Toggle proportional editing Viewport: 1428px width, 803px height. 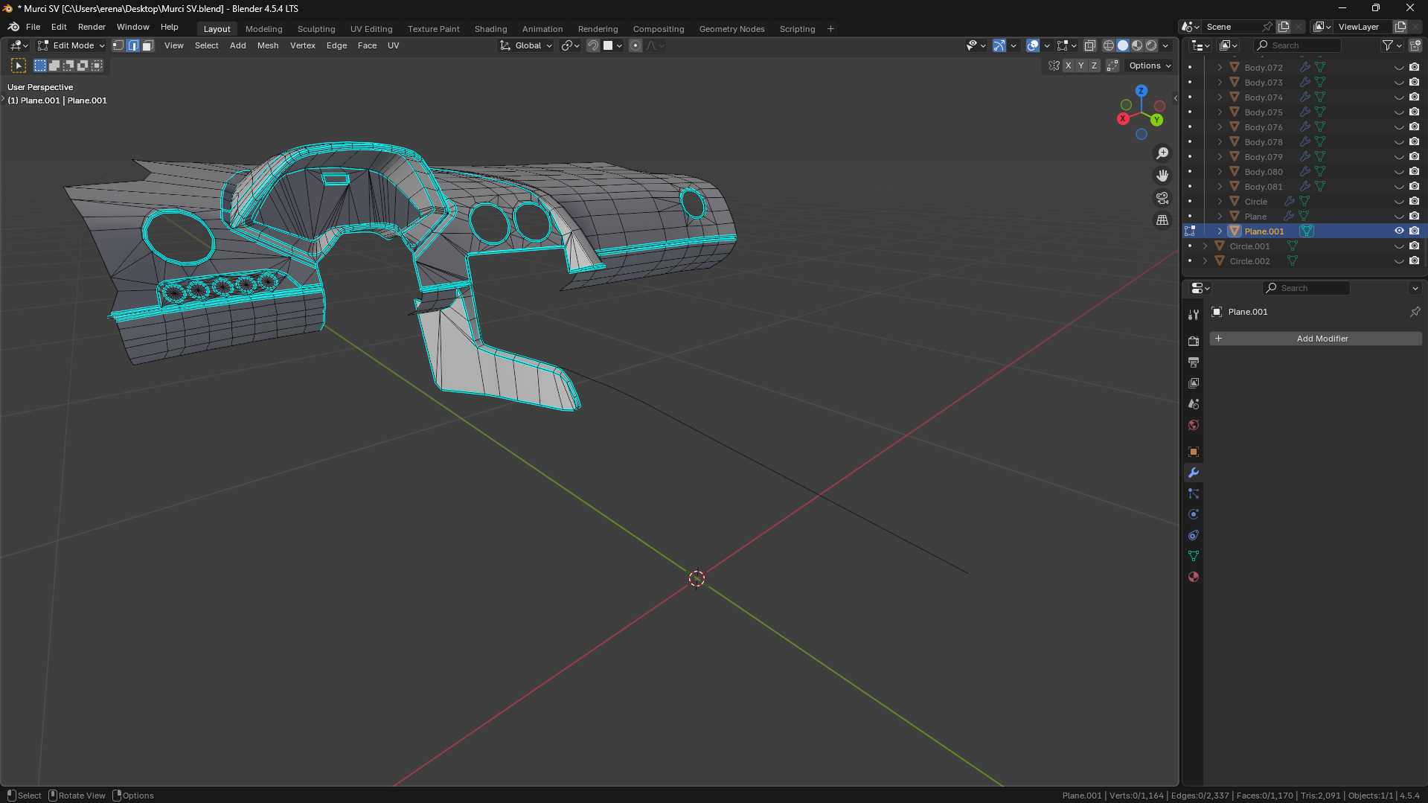click(635, 45)
